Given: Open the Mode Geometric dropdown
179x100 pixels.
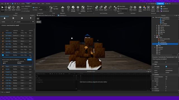Looking at the screenshot, I should coord(28,6).
